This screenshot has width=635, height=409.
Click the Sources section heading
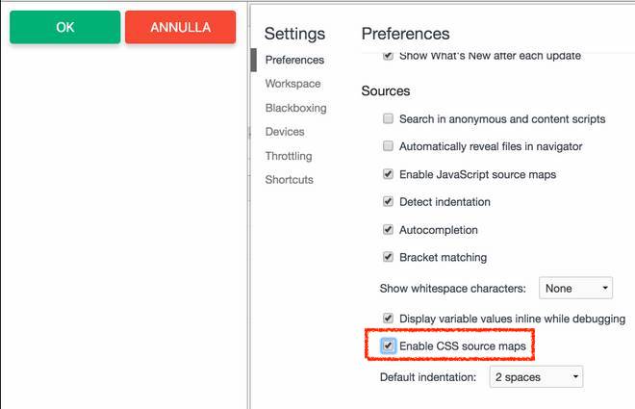point(386,91)
